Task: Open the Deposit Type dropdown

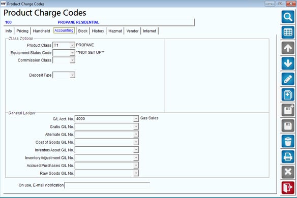Action: click(72, 75)
